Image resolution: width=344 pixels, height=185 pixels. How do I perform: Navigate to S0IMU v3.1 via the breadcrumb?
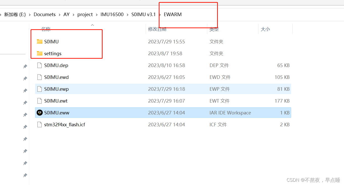(x=143, y=14)
